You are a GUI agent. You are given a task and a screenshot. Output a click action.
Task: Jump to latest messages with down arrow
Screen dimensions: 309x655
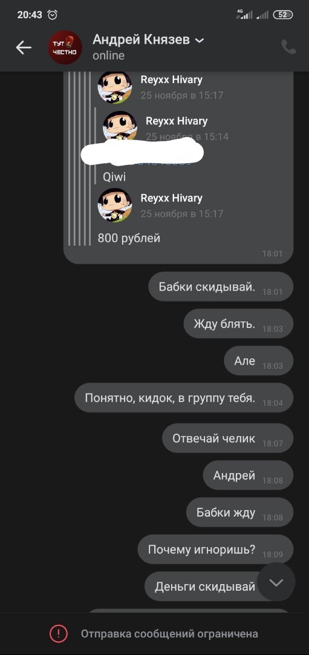coord(276,582)
